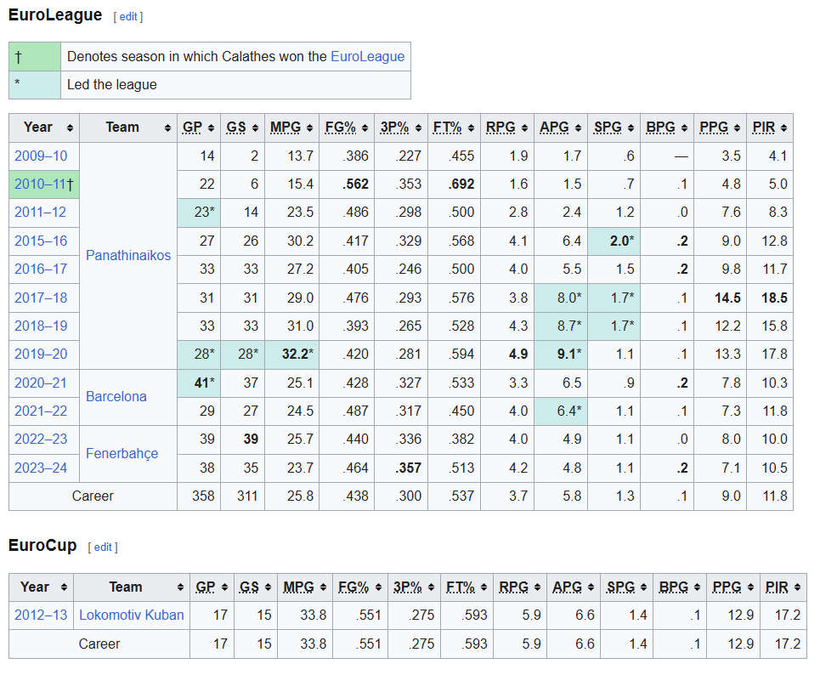The width and height of the screenshot is (820, 675).
Task: Click the '358' career games played cell
Action: 199,496
